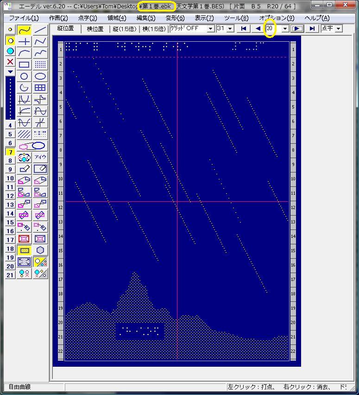Open the グリッド OFF dropdown
The height and width of the screenshot is (395, 359).
(210, 29)
